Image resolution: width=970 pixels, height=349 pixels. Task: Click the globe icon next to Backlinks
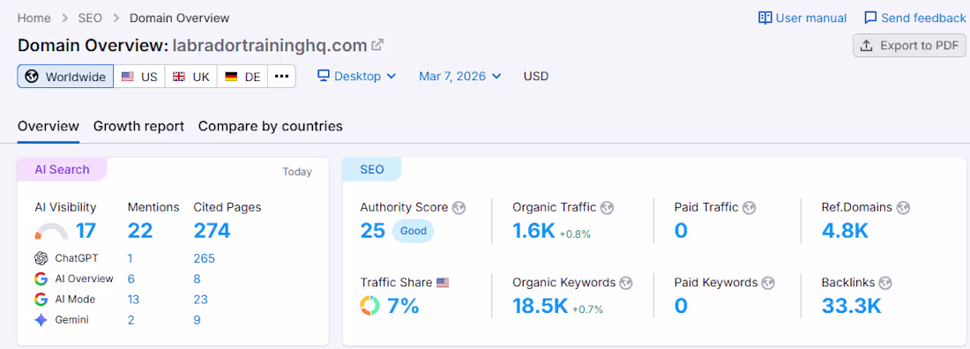point(885,283)
